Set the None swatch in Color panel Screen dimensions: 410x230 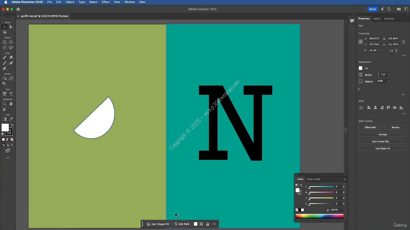tap(297, 210)
